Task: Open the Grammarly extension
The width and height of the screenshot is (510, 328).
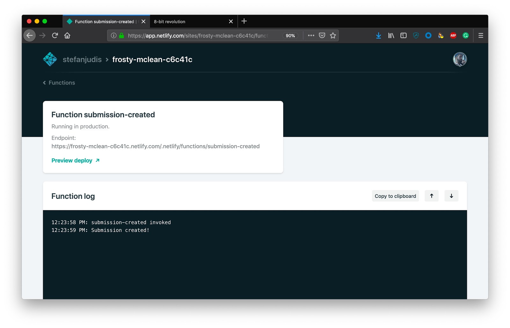Action: 466,35
